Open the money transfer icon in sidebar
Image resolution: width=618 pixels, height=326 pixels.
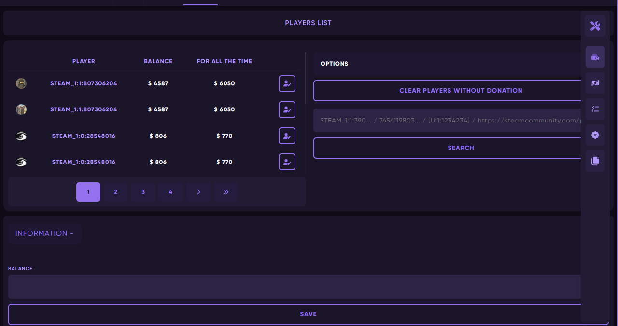point(595,83)
